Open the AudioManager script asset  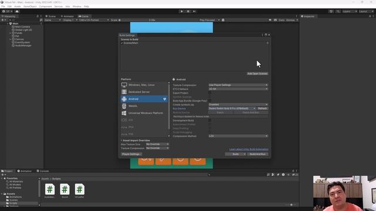pyautogui.click(x=49, y=189)
